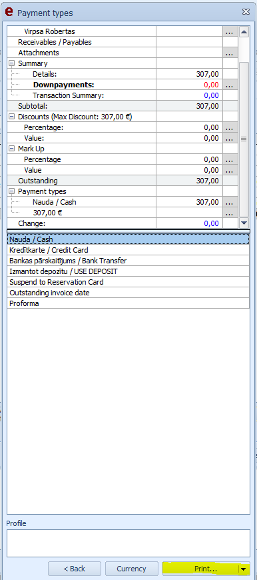257x580 pixels.
Task: Click ellipsis button in Virpsa Robertas row
Action: click(230, 31)
